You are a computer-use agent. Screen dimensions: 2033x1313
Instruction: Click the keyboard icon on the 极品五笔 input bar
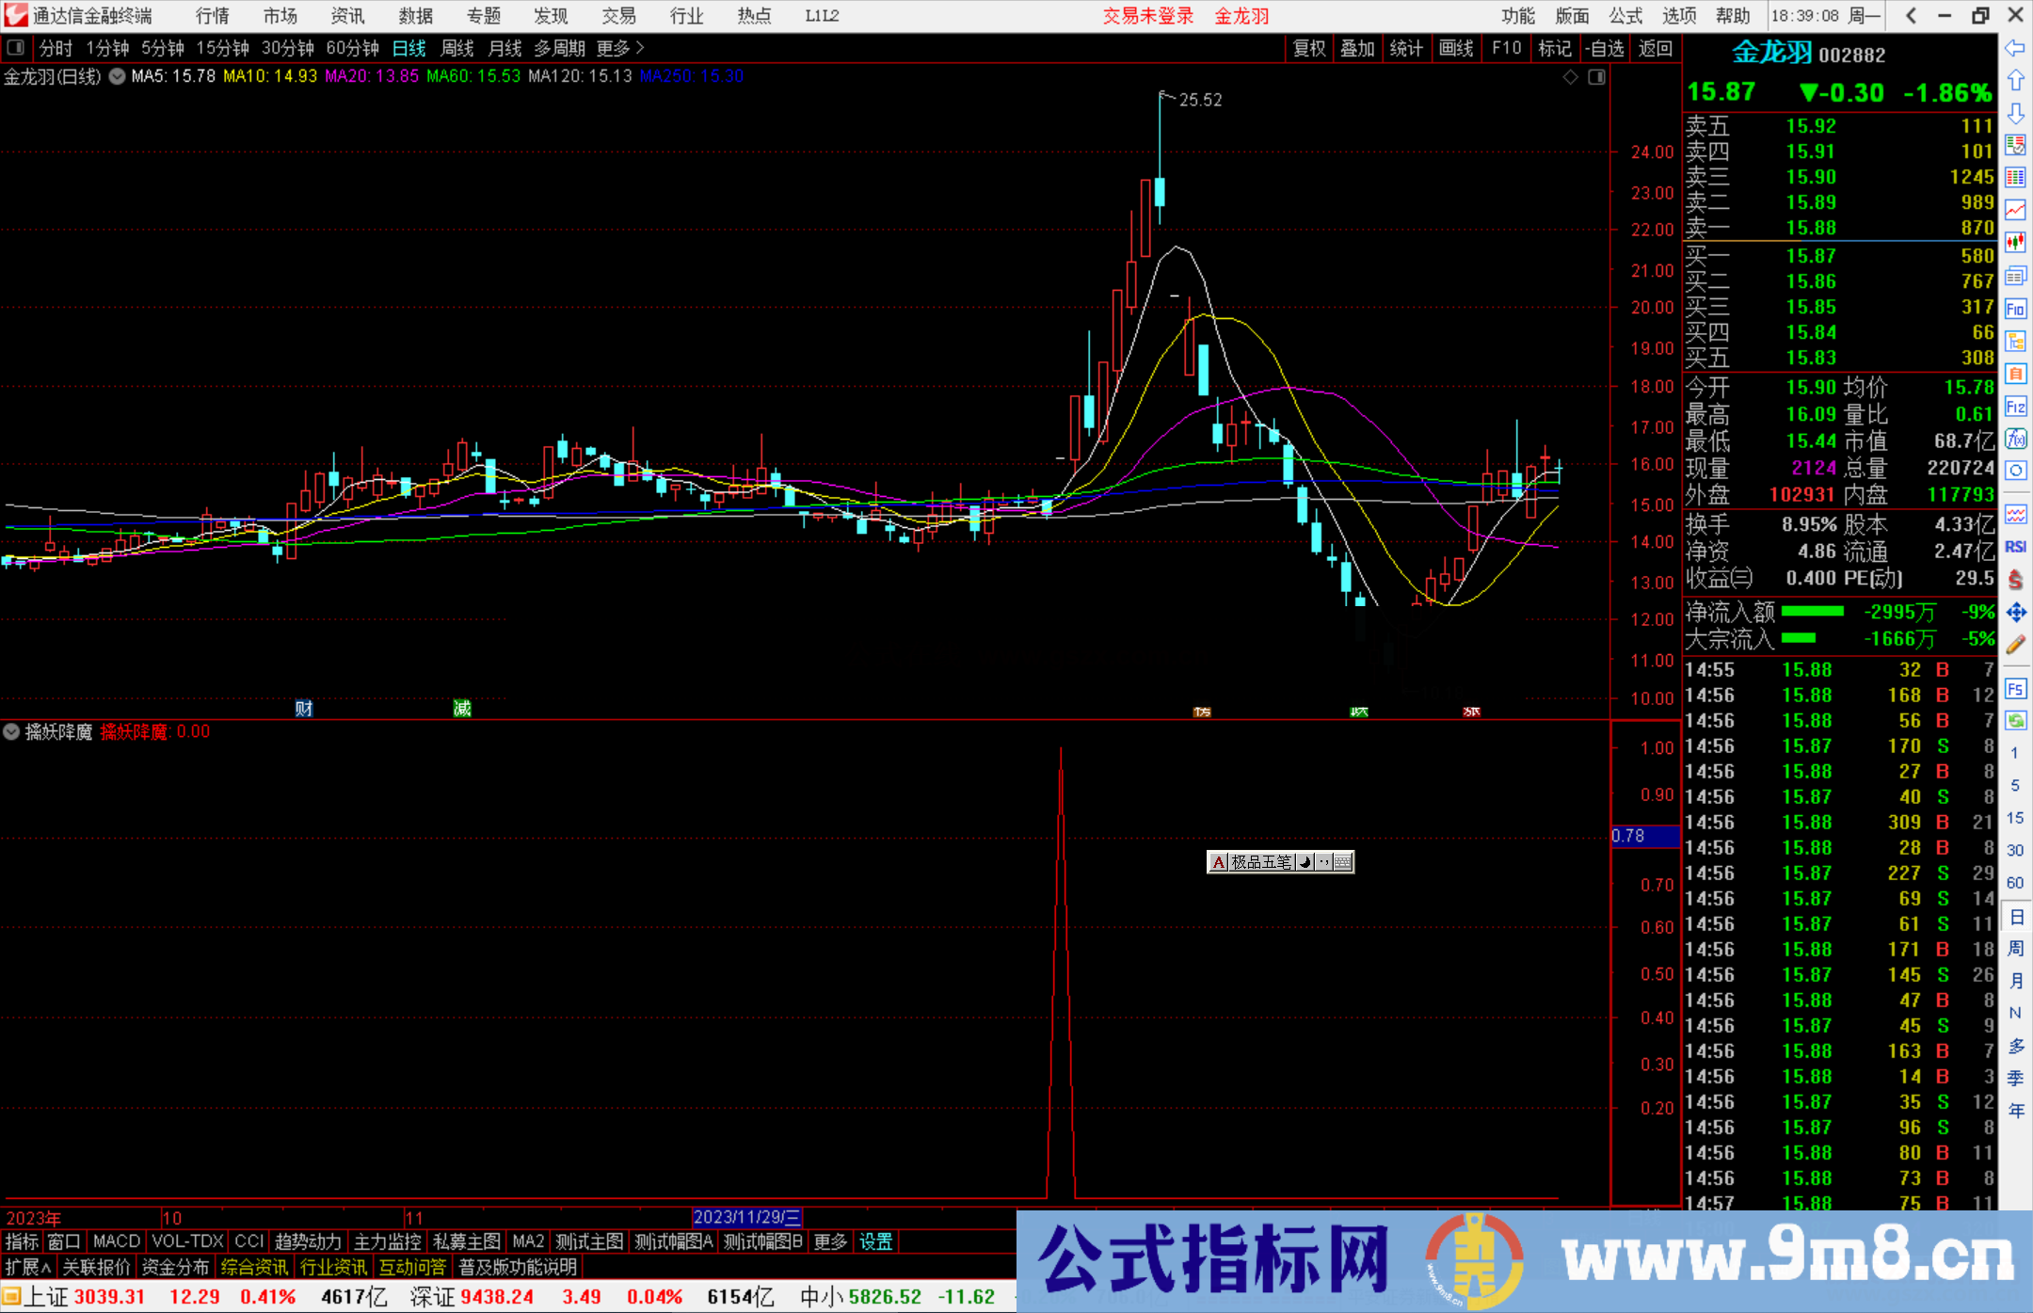(x=1344, y=862)
